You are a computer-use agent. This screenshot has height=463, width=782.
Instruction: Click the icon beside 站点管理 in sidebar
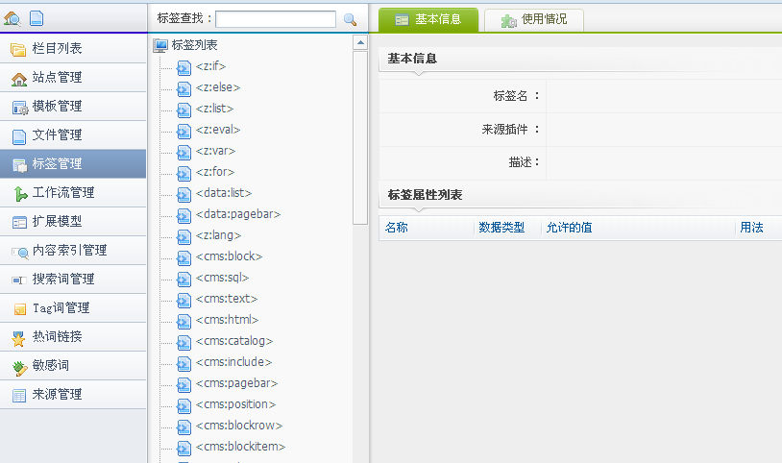click(18, 78)
